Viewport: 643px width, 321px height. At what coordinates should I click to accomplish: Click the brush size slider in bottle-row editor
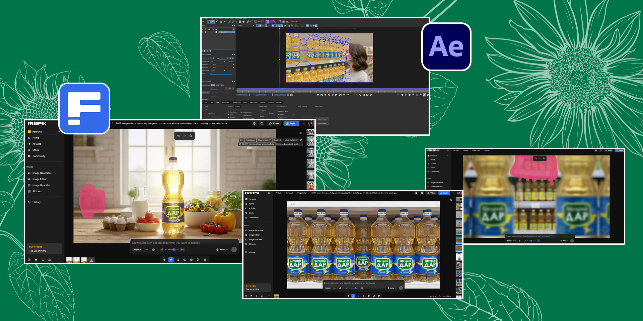click(355, 288)
